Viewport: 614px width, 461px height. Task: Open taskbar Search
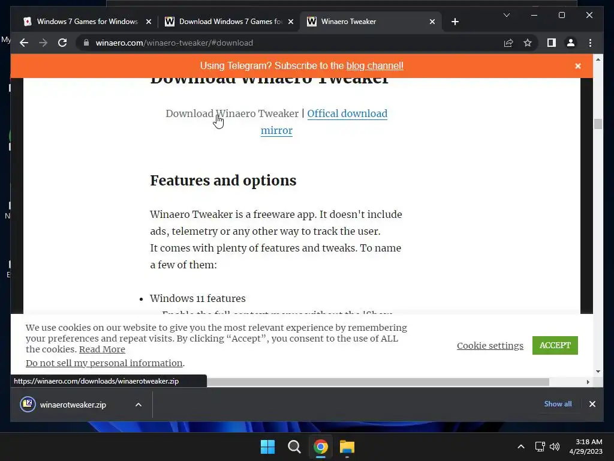pyautogui.click(x=294, y=447)
